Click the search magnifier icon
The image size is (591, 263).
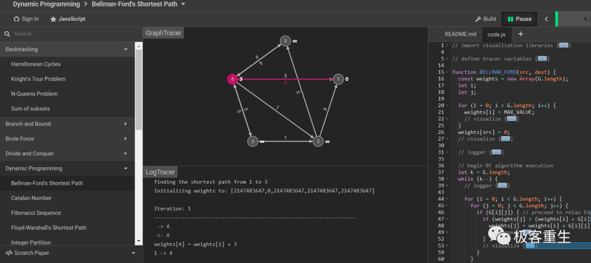7,34
